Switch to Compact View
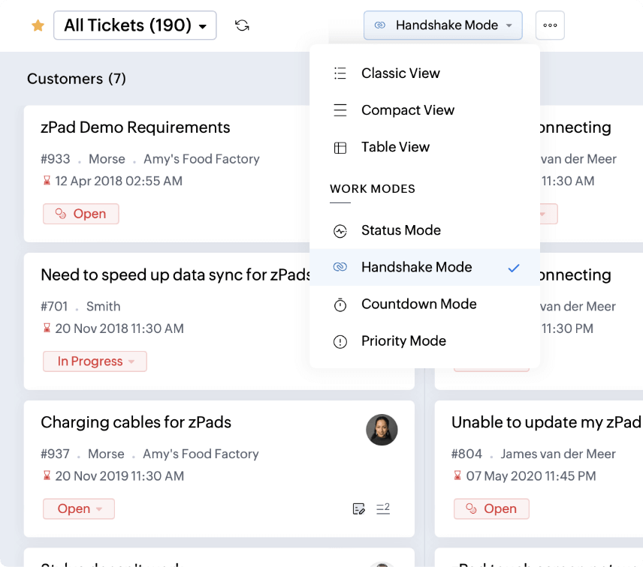The height and width of the screenshot is (567, 643). tap(407, 110)
